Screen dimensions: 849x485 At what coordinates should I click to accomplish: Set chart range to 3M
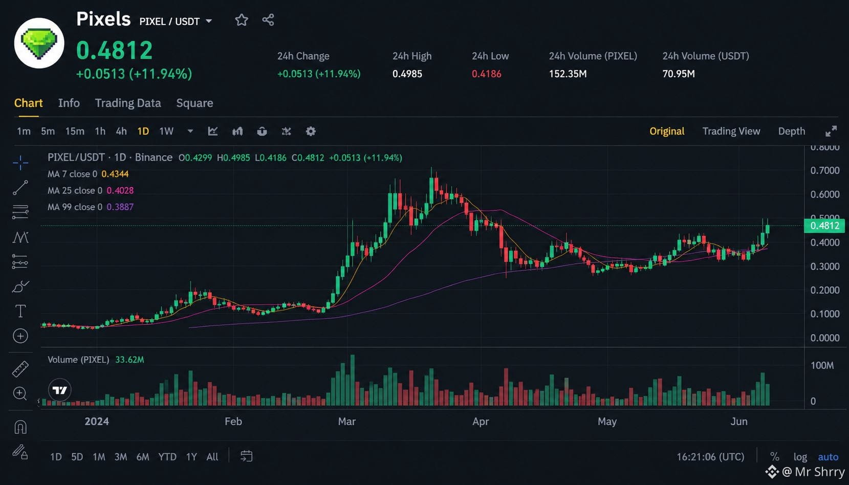[121, 457]
